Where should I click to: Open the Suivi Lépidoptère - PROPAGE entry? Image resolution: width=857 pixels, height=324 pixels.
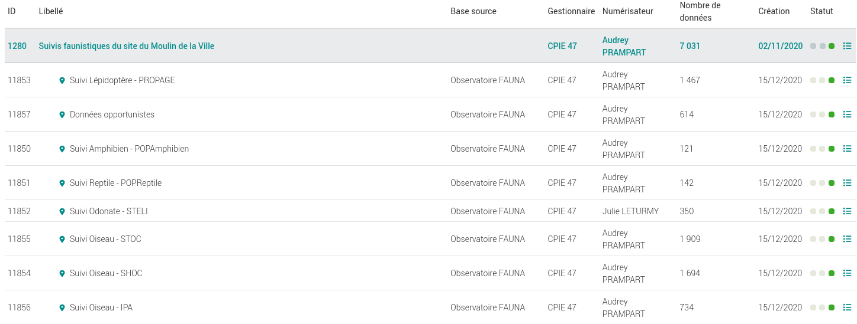(122, 80)
